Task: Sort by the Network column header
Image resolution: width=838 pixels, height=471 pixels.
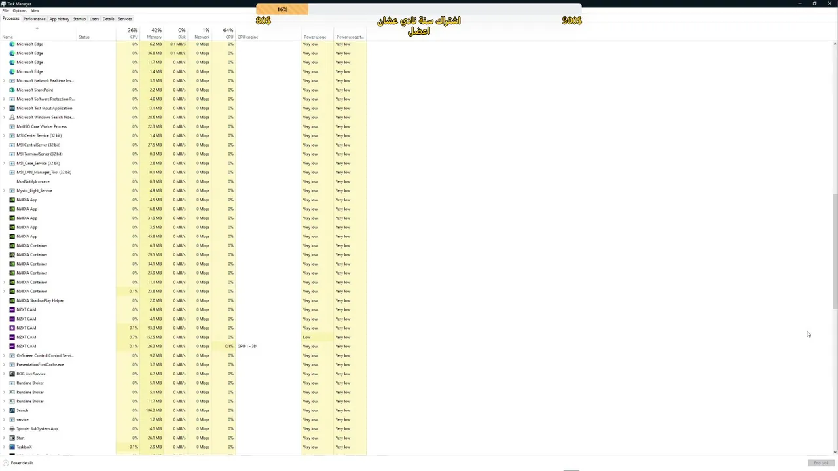Action: (200, 33)
